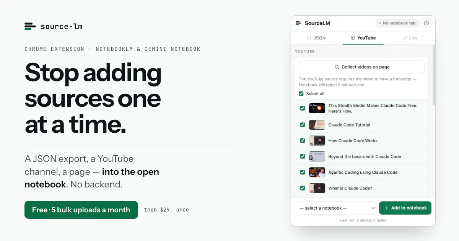
Task: Uncheck Agentic Coding using Claude Code
Action: pos(303,172)
